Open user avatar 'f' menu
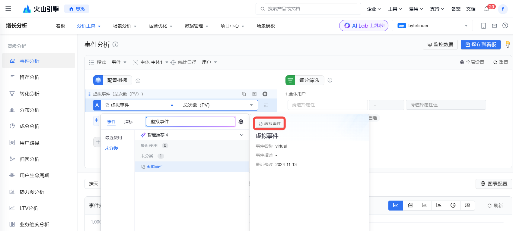 click(503, 9)
